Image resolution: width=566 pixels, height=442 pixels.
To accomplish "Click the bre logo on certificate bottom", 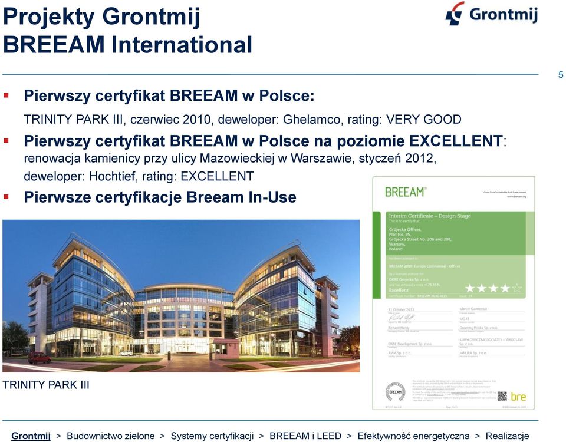I will (x=518, y=397).
